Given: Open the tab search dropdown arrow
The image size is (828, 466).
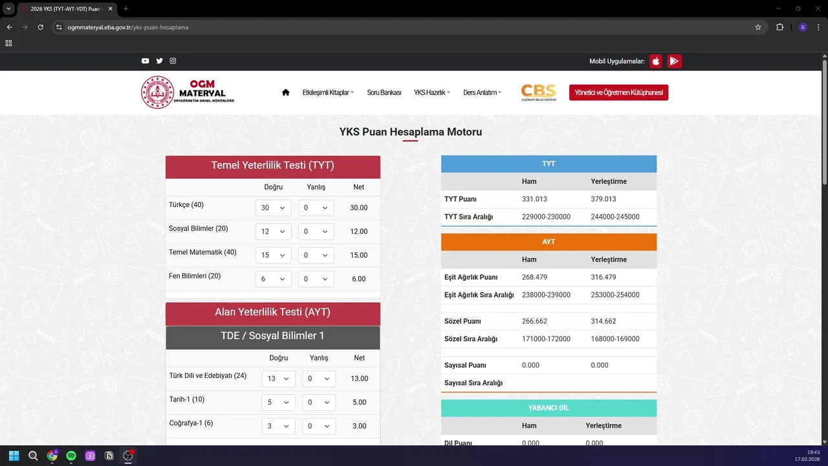Looking at the screenshot, I should 8,9.
